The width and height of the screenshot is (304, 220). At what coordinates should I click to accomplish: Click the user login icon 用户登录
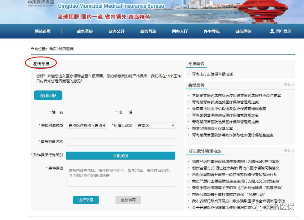point(272,31)
